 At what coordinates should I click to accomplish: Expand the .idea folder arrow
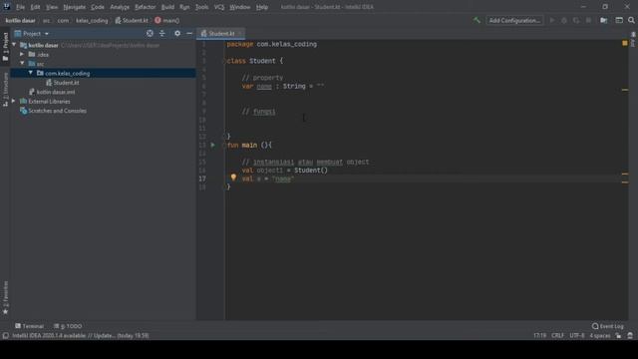click(x=22, y=54)
